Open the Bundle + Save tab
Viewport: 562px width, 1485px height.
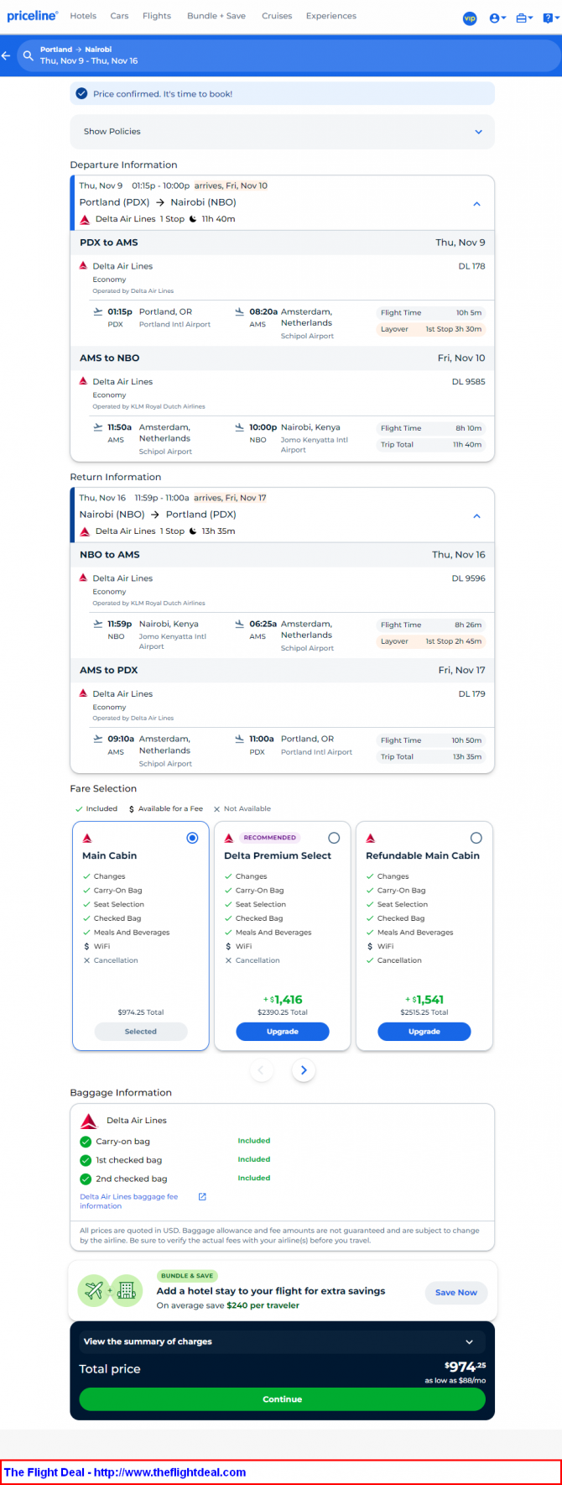pyautogui.click(x=216, y=16)
